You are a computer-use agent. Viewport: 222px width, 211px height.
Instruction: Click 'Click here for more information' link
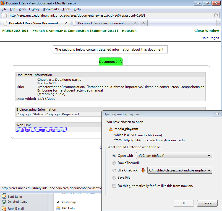click(x=41, y=130)
